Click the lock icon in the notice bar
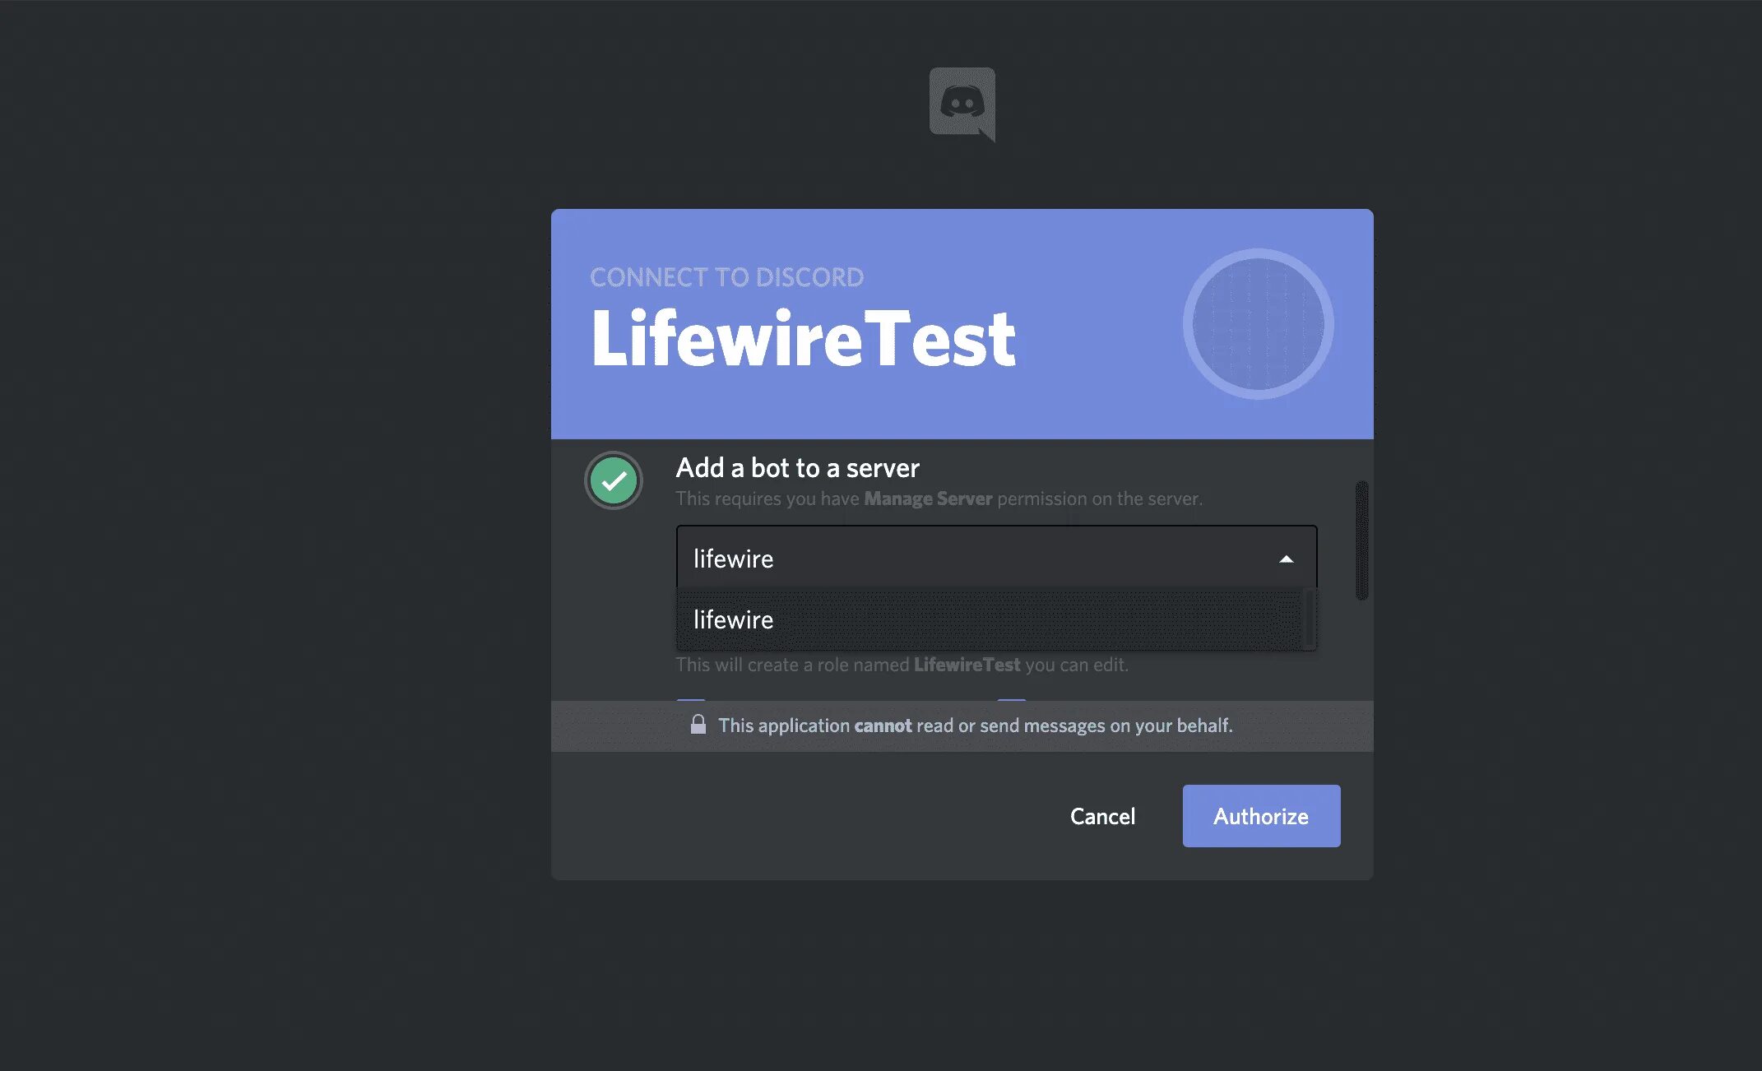The image size is (1762, 1071). (698, 725)
